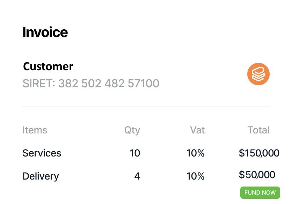Click the Customer label
The image size is (292, 204).
coord(48,66)
